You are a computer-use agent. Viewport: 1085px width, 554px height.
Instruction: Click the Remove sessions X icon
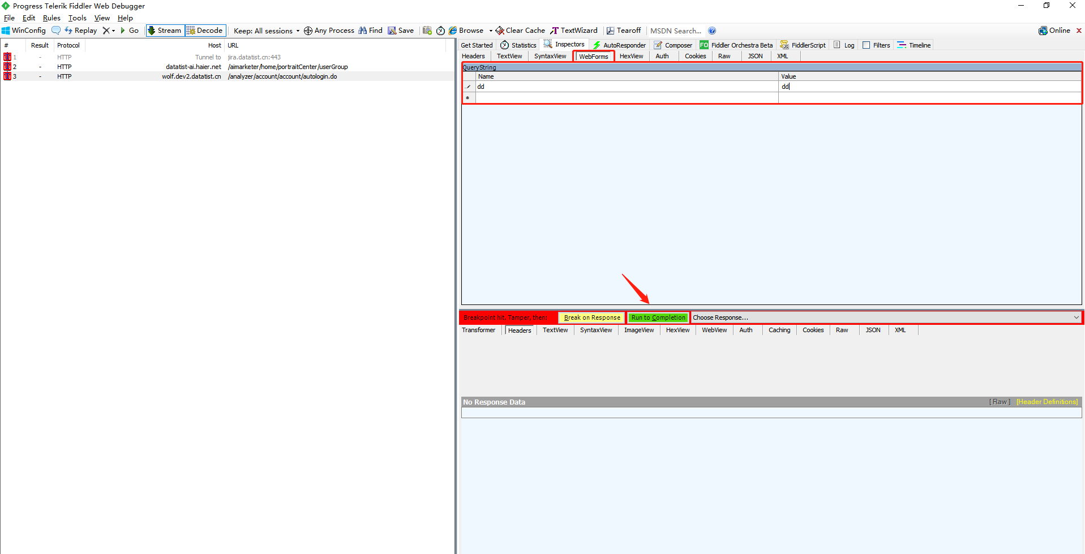coord(106,31)
